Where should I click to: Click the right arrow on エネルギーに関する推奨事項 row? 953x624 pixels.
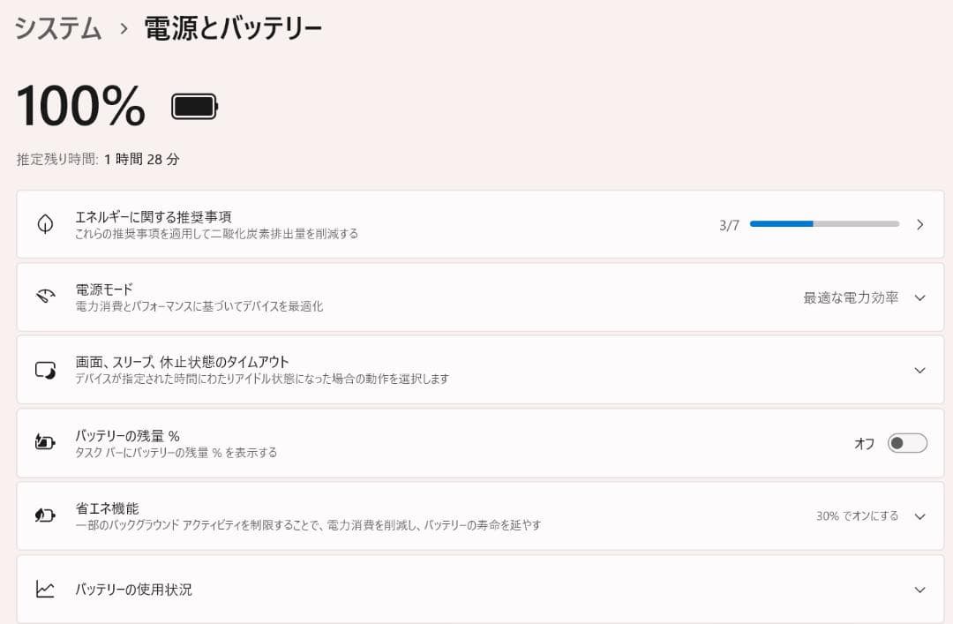[918, 223]
